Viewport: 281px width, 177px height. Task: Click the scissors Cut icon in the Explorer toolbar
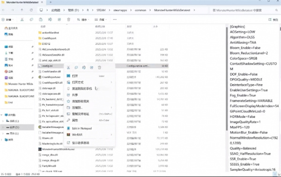[x=22, y=20]
